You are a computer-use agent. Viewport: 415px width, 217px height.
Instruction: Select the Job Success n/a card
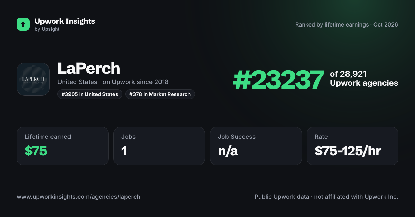coord(256,146)
